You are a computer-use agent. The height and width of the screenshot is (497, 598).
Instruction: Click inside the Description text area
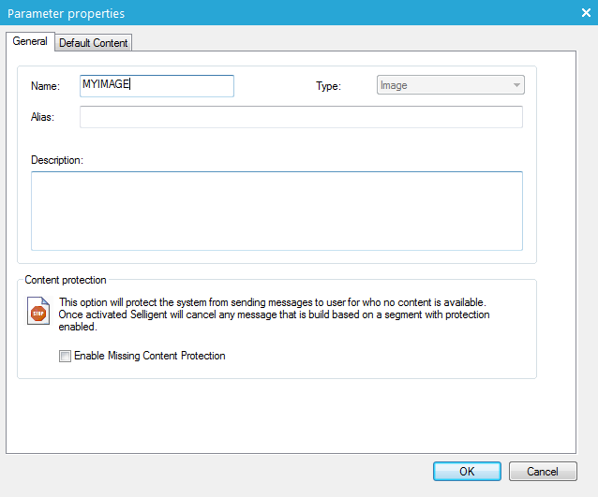(277, 211)
